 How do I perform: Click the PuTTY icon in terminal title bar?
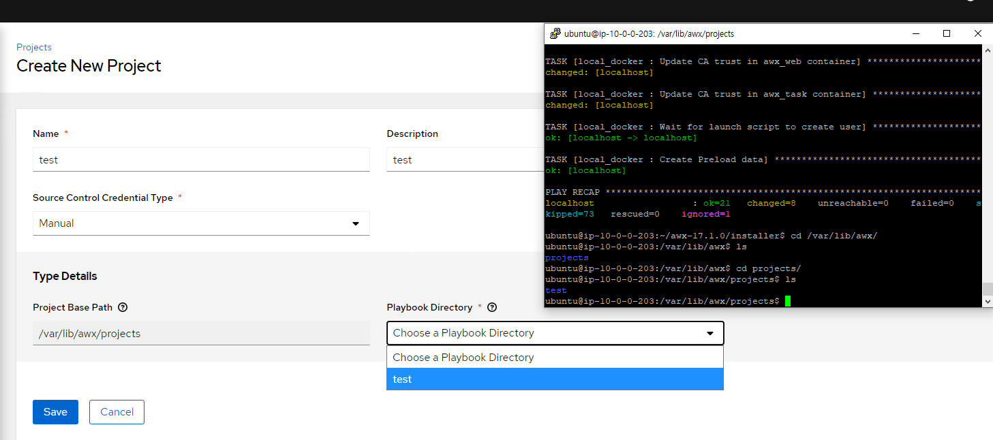555,33
